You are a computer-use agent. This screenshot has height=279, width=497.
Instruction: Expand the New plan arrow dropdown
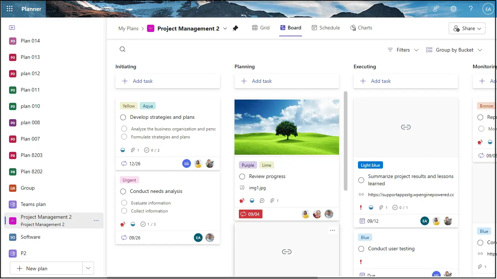point(88,268)
